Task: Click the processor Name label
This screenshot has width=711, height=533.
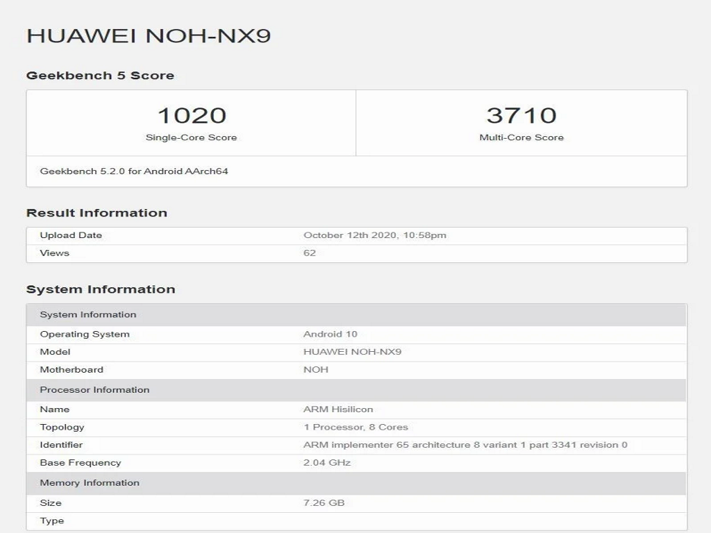Action: click(54, 409)
